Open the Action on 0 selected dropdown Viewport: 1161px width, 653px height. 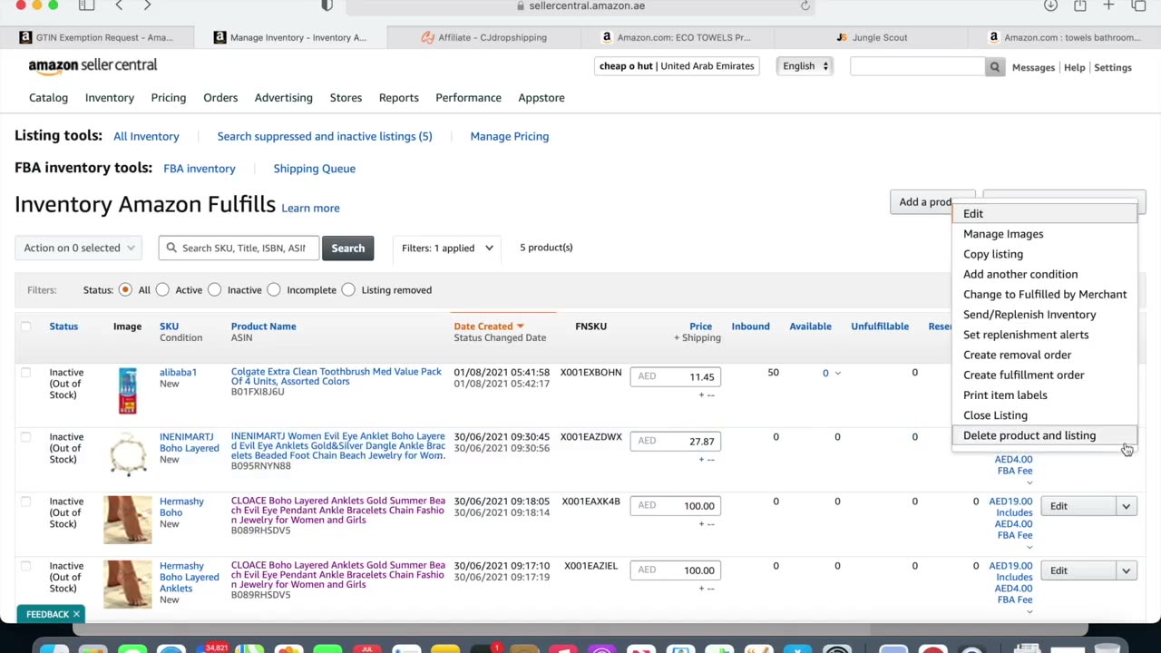79,248
